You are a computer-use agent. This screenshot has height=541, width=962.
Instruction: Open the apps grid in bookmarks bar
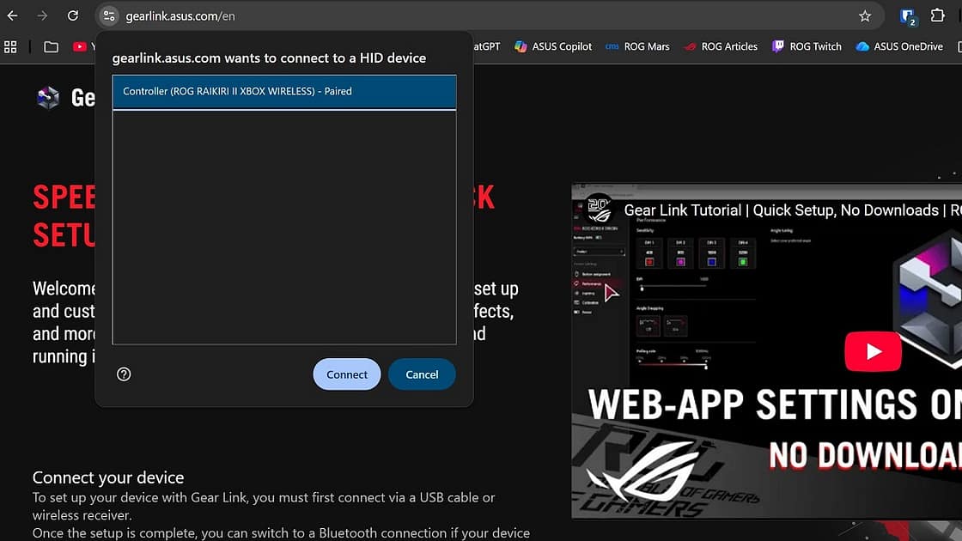click(x=10, y=46)
